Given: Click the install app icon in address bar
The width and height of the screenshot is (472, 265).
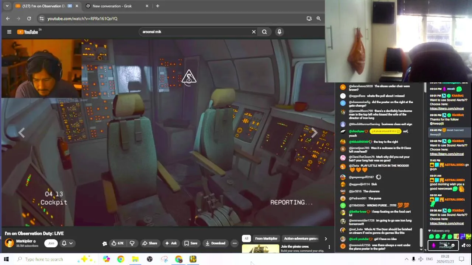Looking at the screenshot, I should click(x=309, y=18).
